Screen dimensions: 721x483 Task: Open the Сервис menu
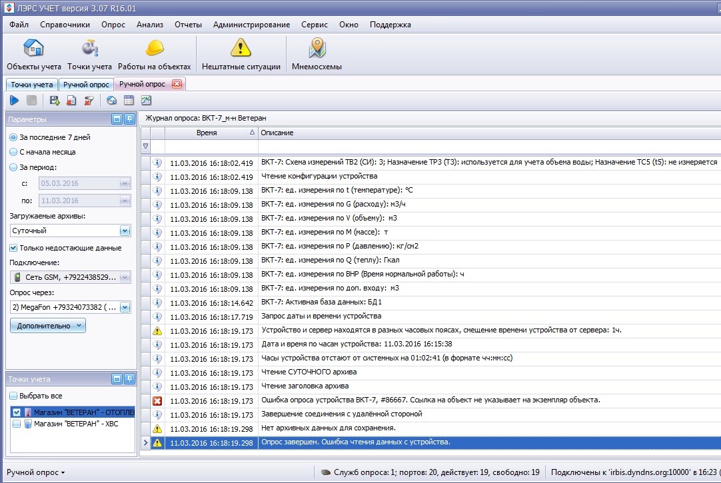315,25
